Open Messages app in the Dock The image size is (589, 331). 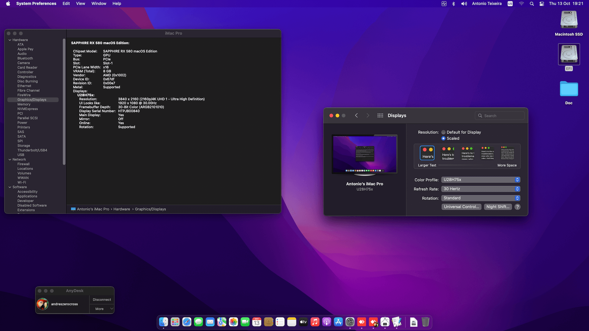pyautogui.click(x=198, y=322)
